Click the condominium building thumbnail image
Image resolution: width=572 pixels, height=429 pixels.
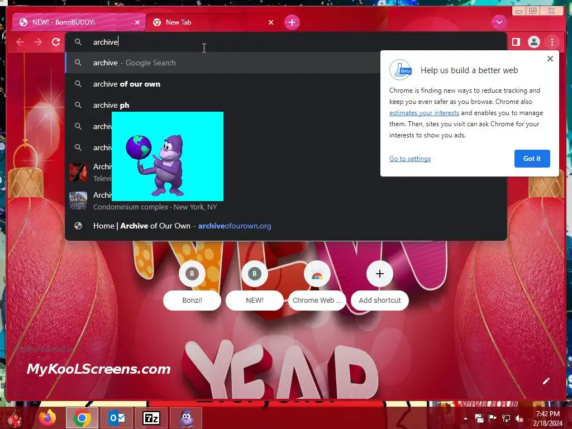pyautogui.click(x=78, y=201)
